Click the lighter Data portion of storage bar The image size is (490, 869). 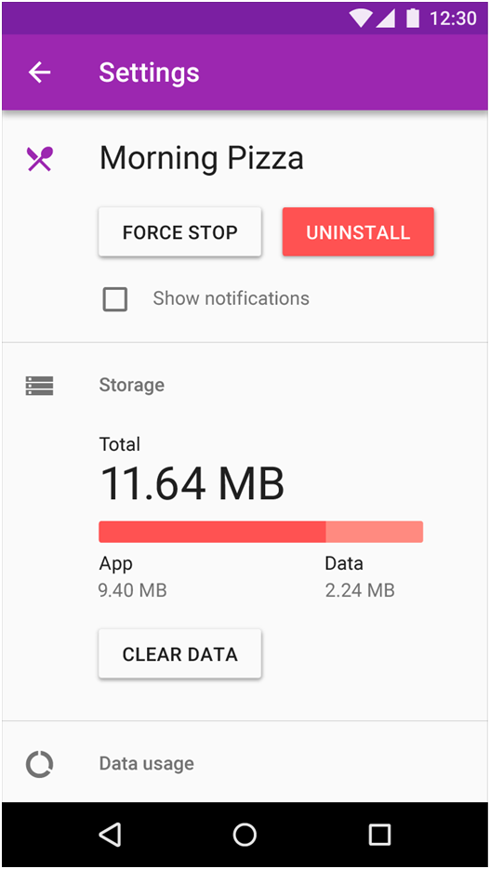[x=374, y=532]
